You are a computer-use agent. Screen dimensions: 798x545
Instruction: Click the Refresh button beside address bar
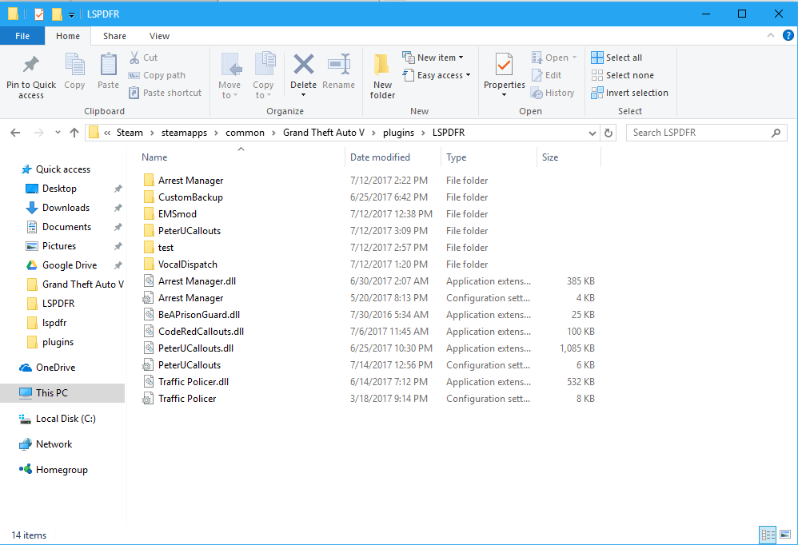(608, 133)
